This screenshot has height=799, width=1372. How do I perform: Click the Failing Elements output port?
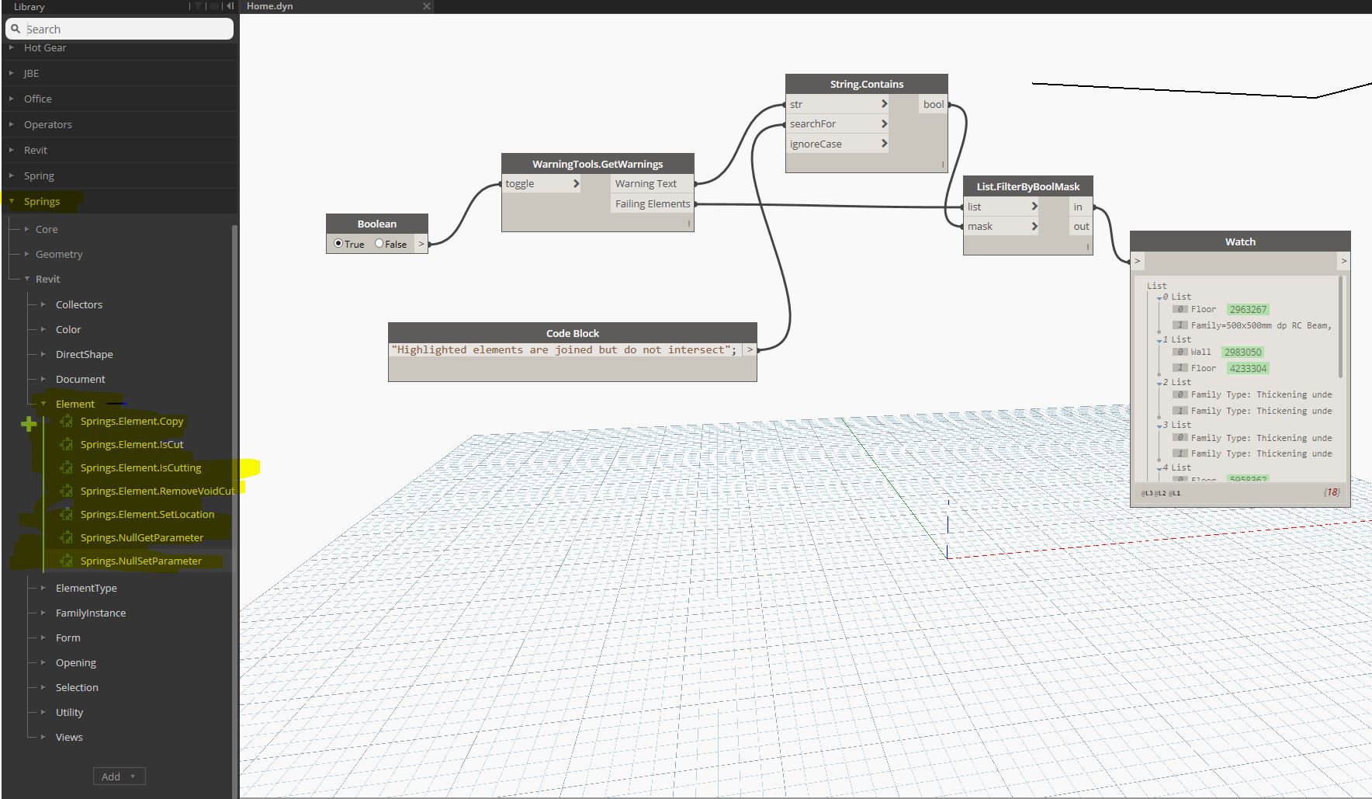pyautogui.click(x=652, y=203)
